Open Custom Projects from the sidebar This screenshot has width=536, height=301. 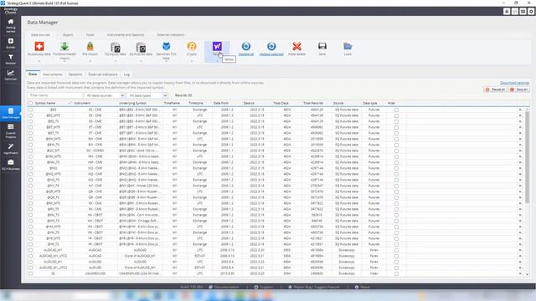click(x=11, y=130)
